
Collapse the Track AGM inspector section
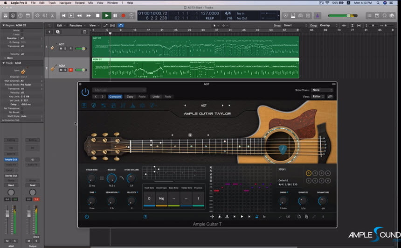click(x=4, y=63)
